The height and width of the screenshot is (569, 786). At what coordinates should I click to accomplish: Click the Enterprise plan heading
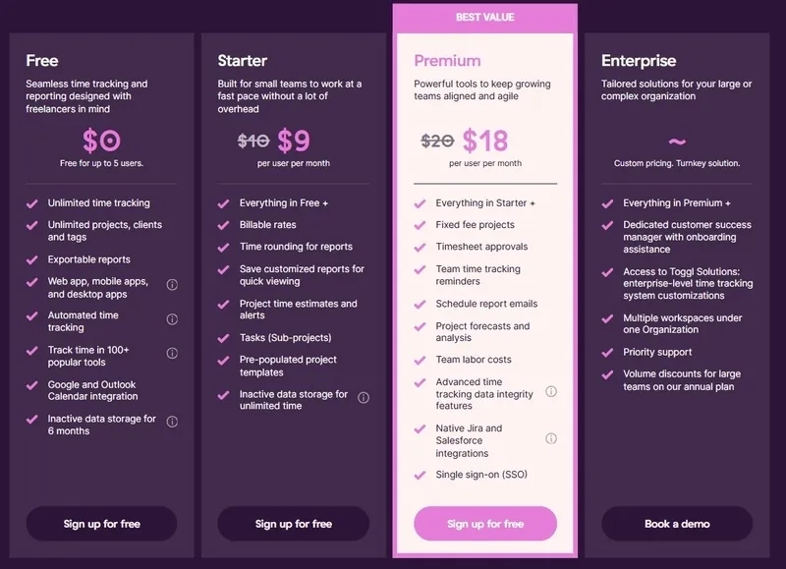tap(639, 61)
